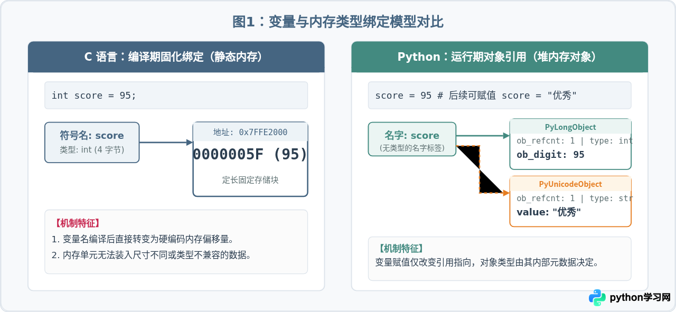676x312 pixels.
Task: Click the value '0000005F (95)'
Action: click(x=250, y=154)
